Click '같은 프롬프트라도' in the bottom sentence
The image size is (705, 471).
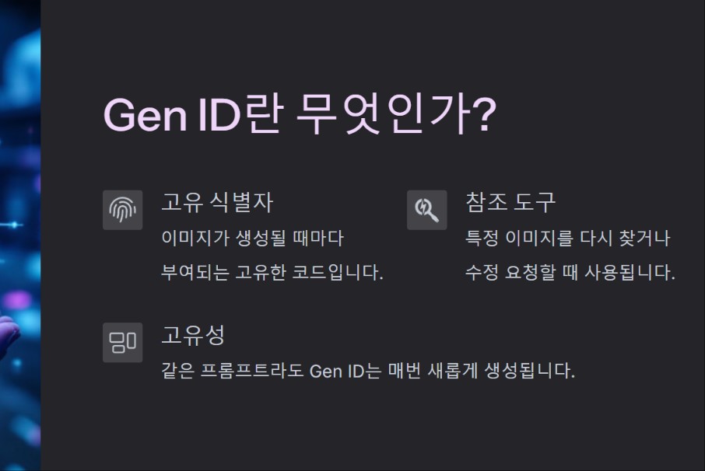pyautogui.click(x=232, y=371)
